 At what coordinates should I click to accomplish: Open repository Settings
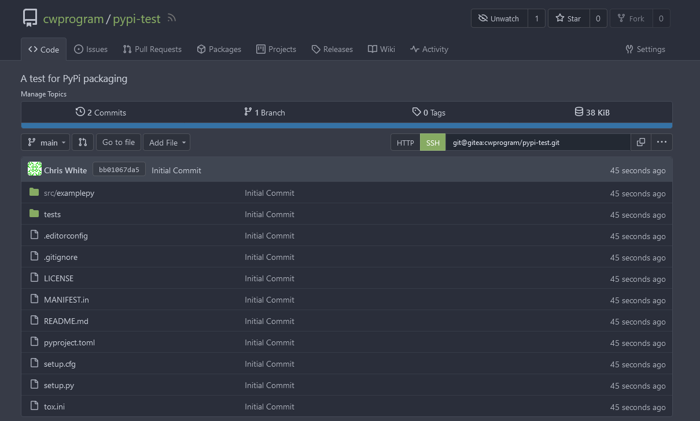point(645,49)
